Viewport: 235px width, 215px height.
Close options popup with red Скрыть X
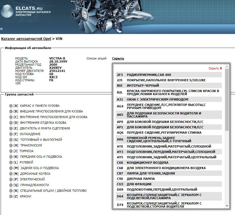(x=215, y=68)
